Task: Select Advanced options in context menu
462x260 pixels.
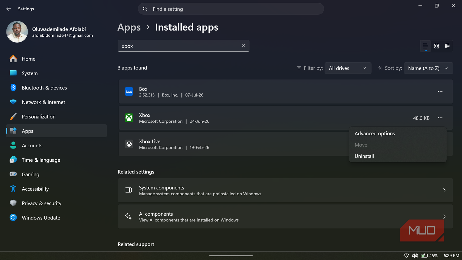Action: click(398, 134)
